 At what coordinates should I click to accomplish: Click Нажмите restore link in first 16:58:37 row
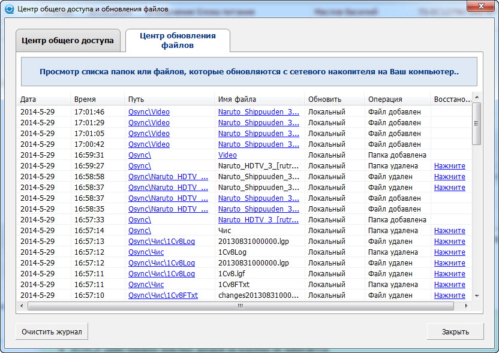click(450, 188)
